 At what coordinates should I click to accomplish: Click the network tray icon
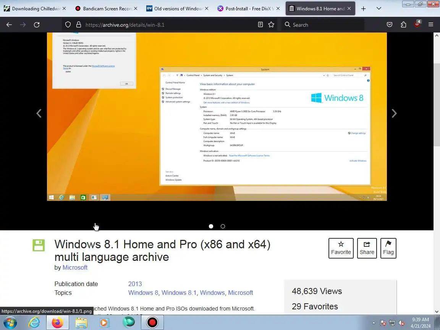392,323
